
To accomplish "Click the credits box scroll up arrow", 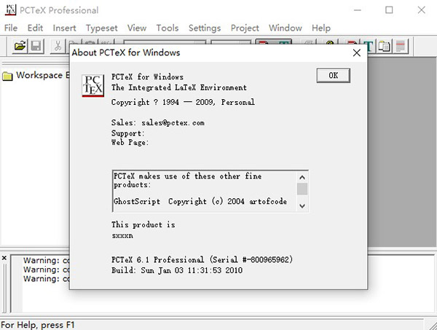I will 302,177.
